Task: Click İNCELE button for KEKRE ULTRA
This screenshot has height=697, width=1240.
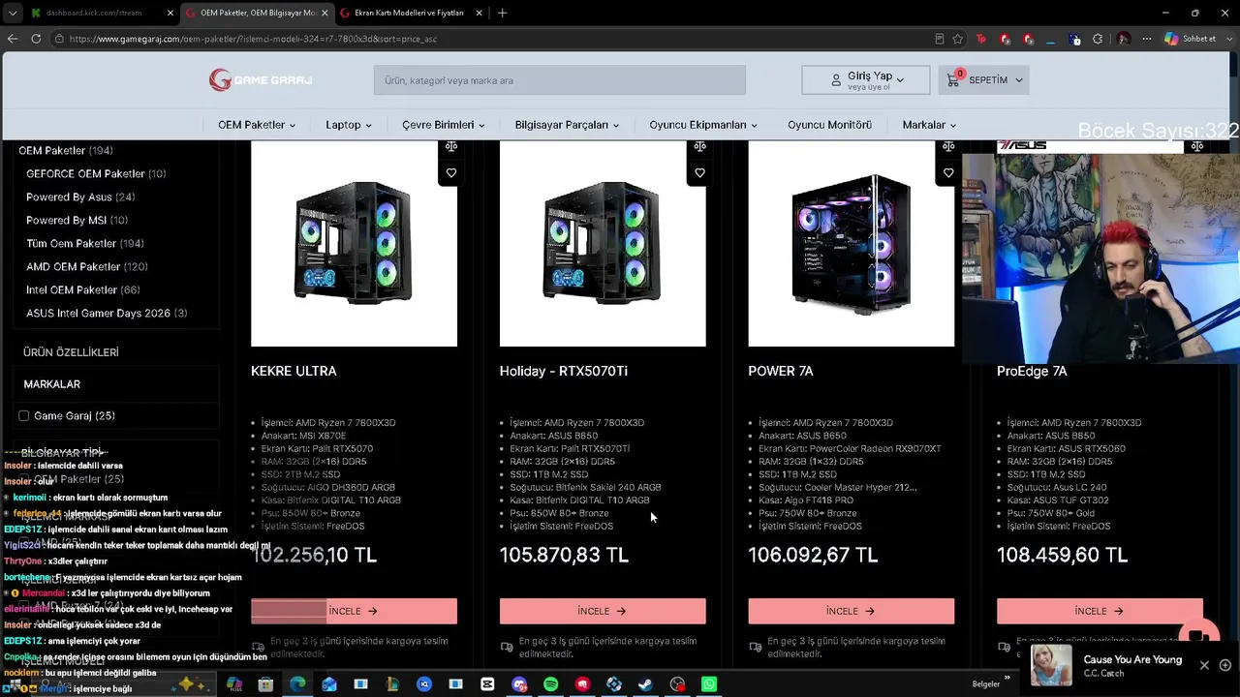Action: pos(354,611)
